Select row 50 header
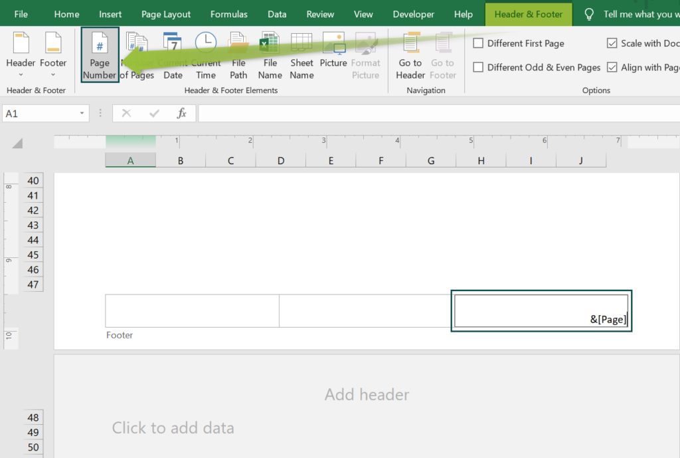 click(x=33, y=447)
